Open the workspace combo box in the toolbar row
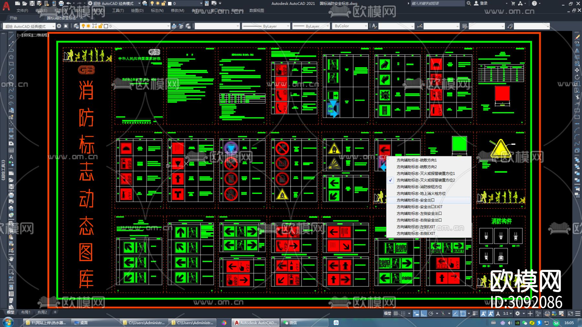The image size is (582, 327). (30, 26)
